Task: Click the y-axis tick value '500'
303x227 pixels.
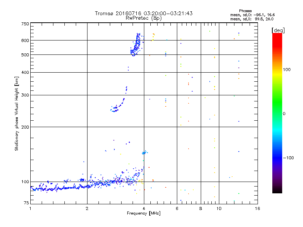Action: [x=25, y=55]
